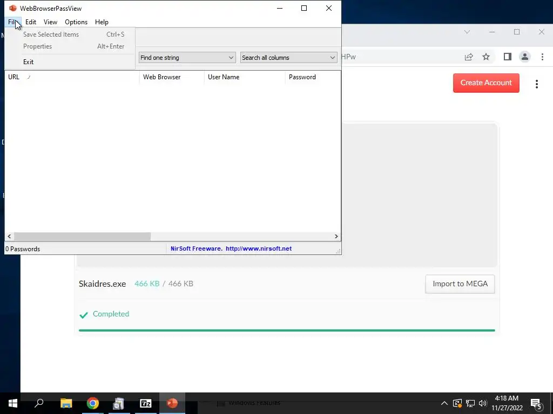553x414 pixels.
Task: Open the File menu in WebBrowserPassView
Action: point(13,22)
